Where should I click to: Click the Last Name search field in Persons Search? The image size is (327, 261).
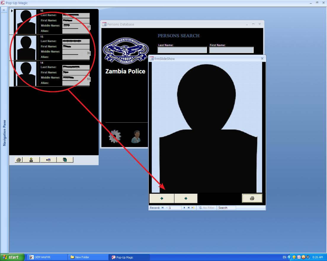click(x=182, y=50)
